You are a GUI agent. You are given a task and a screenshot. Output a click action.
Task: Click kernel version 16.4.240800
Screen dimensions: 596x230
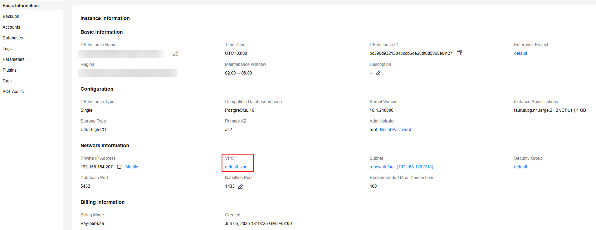pos(381,110)
